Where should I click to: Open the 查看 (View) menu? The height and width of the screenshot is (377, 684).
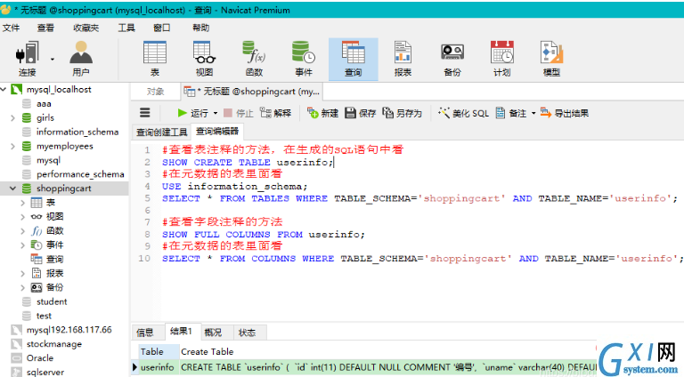pos(45,28)
